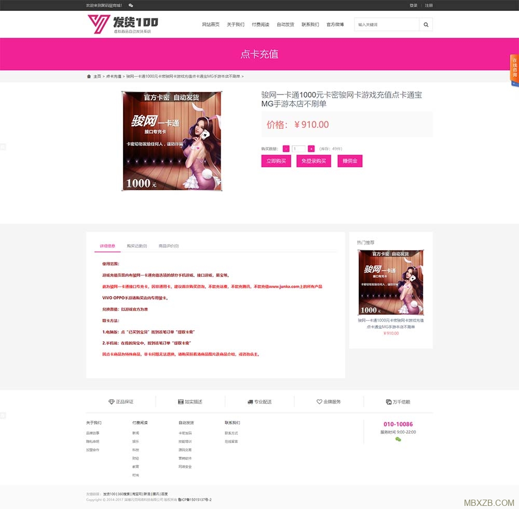Open 源码交易 footer link

(185, 450)
